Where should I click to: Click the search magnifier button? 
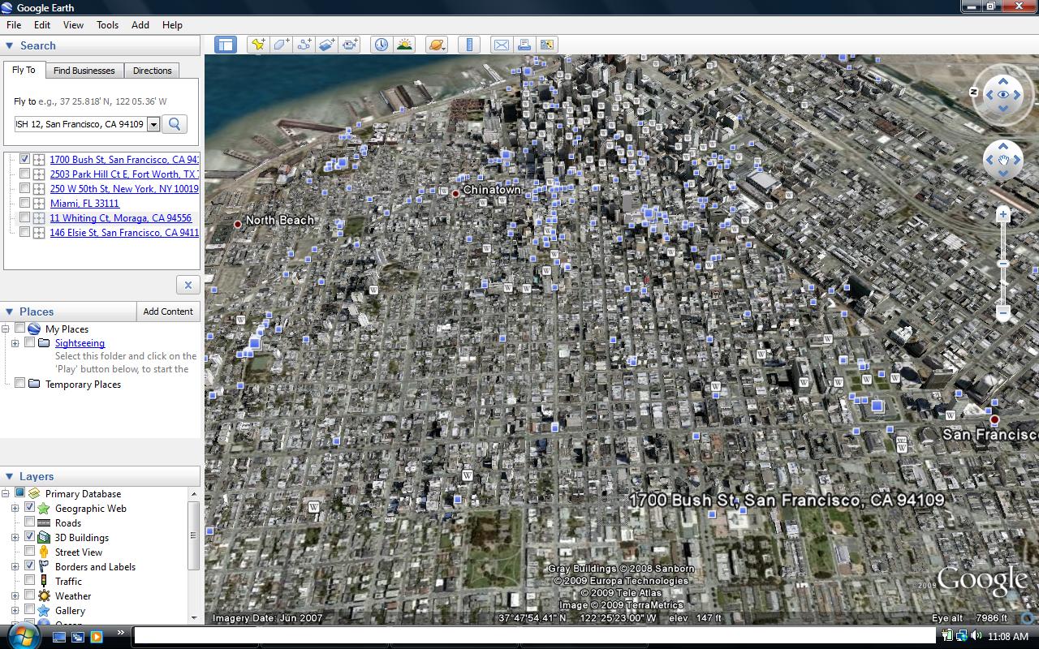pos(175,124)
